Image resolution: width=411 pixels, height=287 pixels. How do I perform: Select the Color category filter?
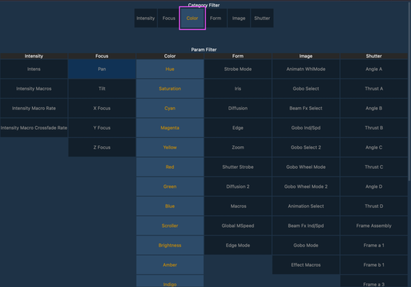192,18
